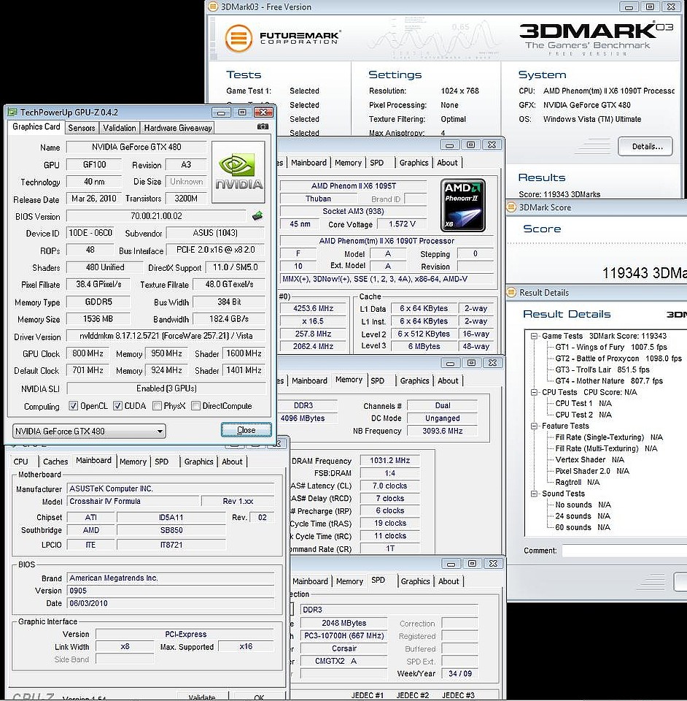687x701 pixels.
Task: Open the About tab in the Mainboard CPU-Z window
Action: (x=232, y=461)
